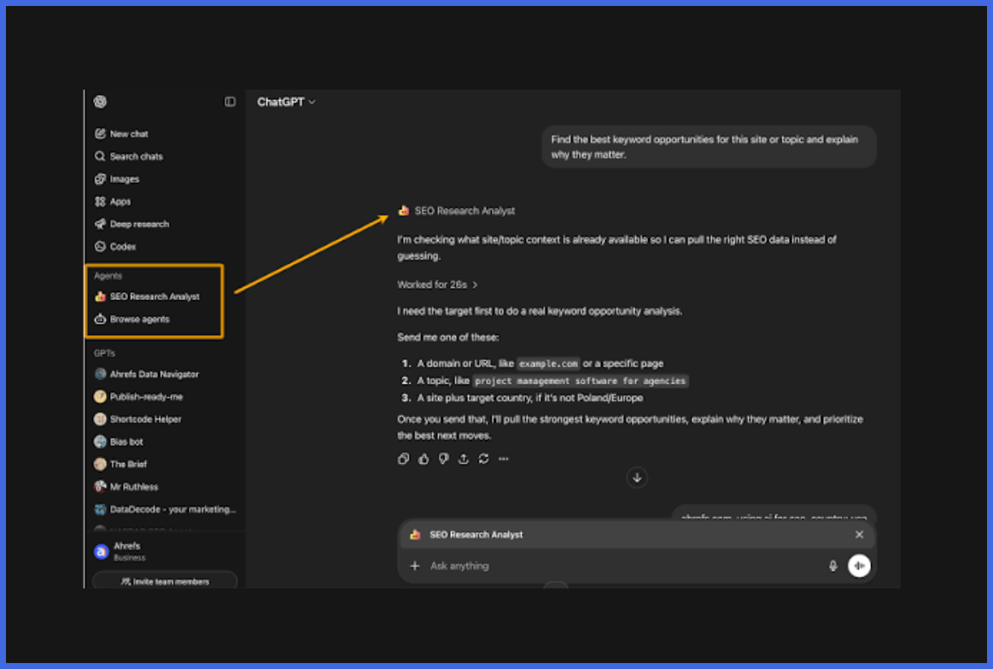
Task: Start a New chat
Action: pyautogui.click(x=121, y=133)
